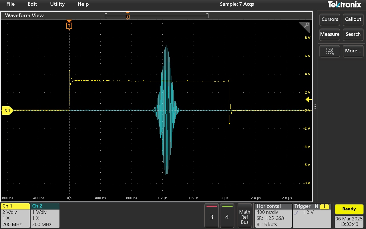Open the File menu
The image size is (366, 229).
(11, 4)
